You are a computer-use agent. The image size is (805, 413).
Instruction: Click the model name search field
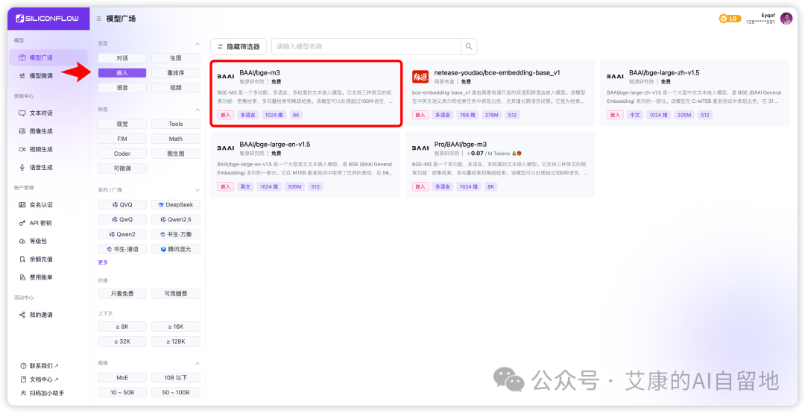366,46
